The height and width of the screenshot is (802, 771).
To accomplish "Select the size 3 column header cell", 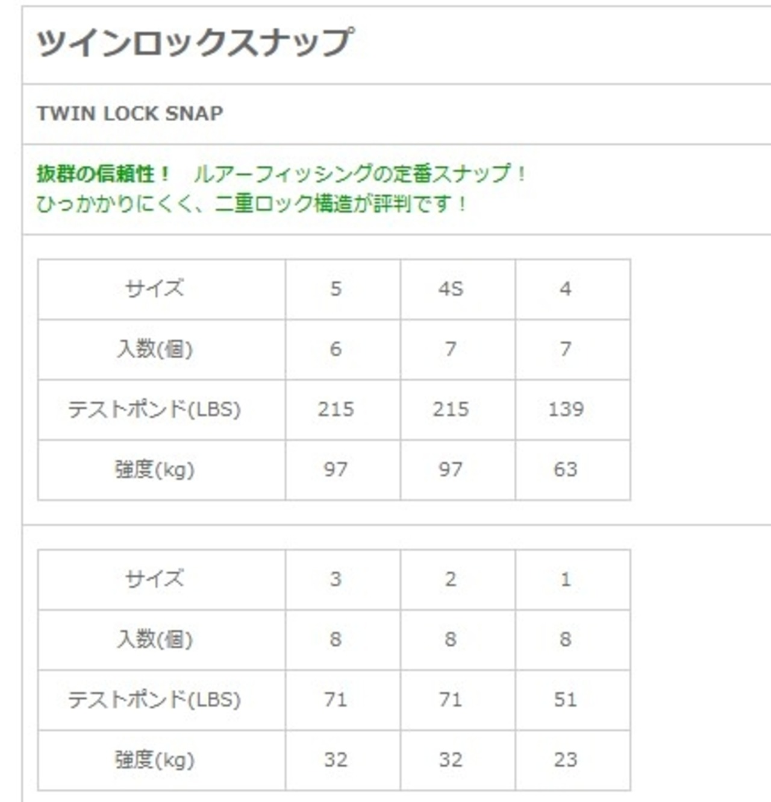I will 336,579.
